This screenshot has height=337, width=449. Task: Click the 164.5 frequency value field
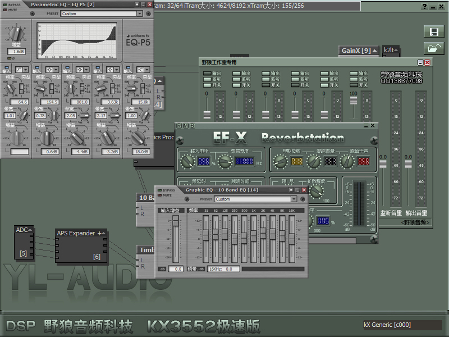click(50, 102)
